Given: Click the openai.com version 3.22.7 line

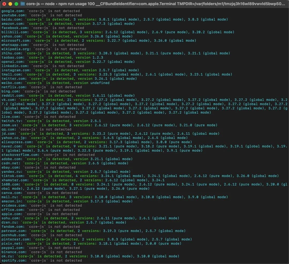Looking at the screenshot, I should [68, 62].
